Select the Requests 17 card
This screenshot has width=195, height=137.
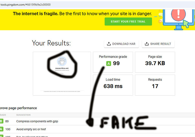coord(155,85)
